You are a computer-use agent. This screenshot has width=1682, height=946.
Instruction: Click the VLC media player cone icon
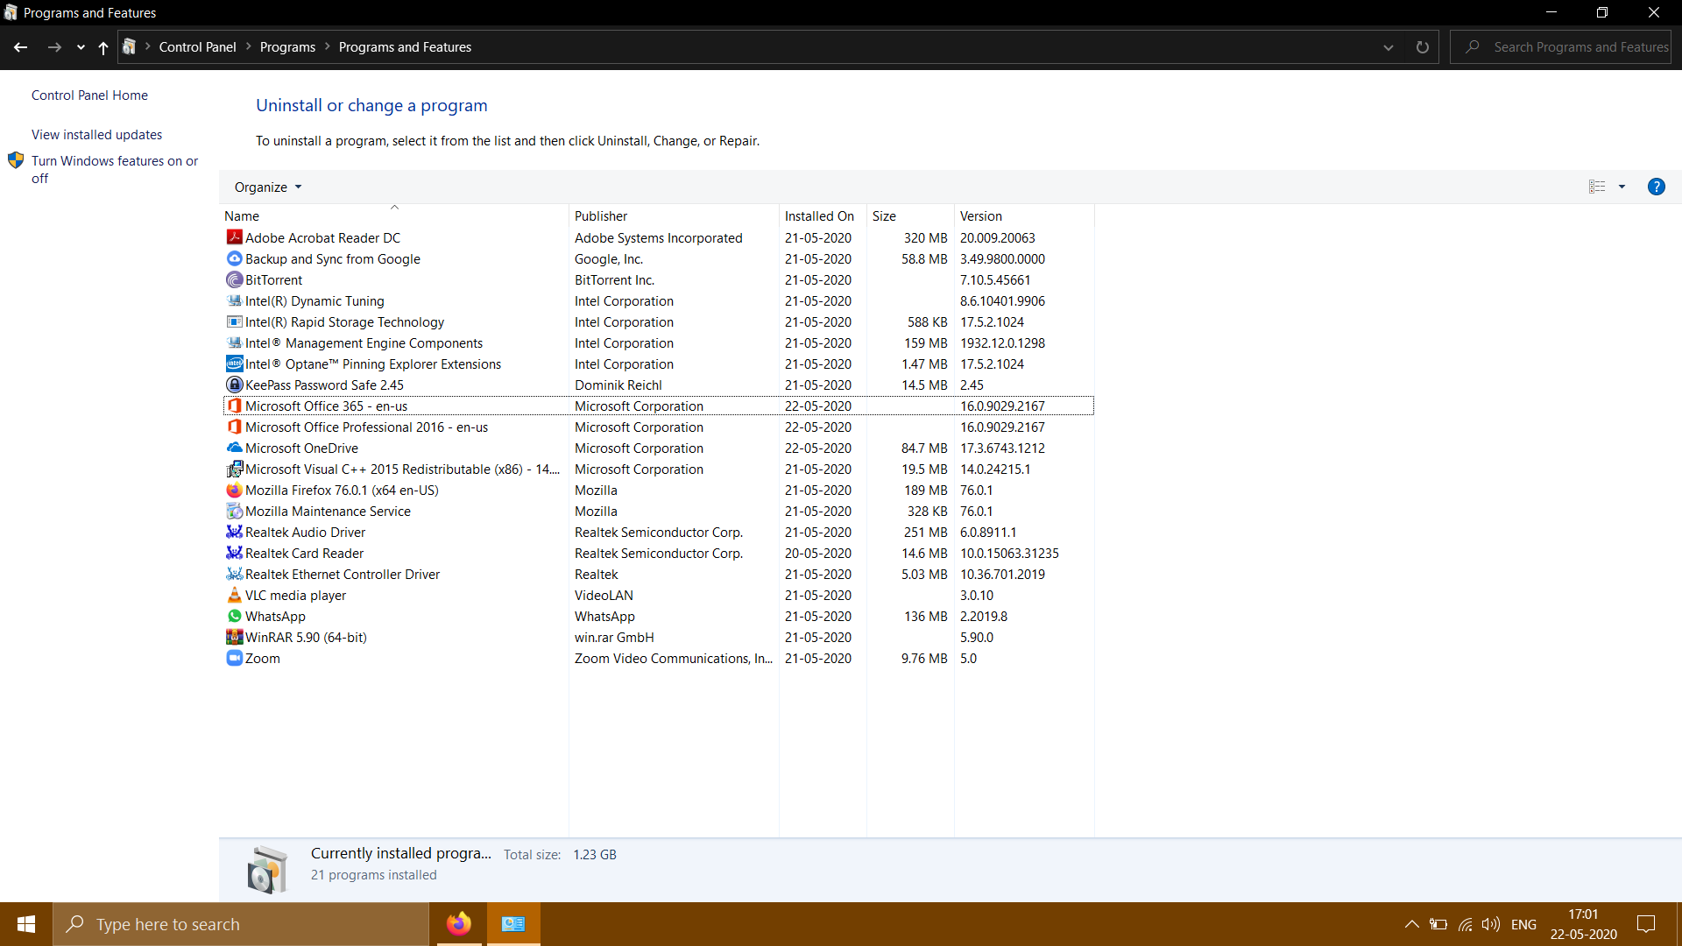pos(234,595)
